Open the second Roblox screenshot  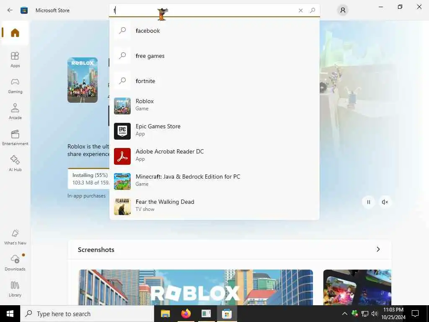tap(357, 287)
